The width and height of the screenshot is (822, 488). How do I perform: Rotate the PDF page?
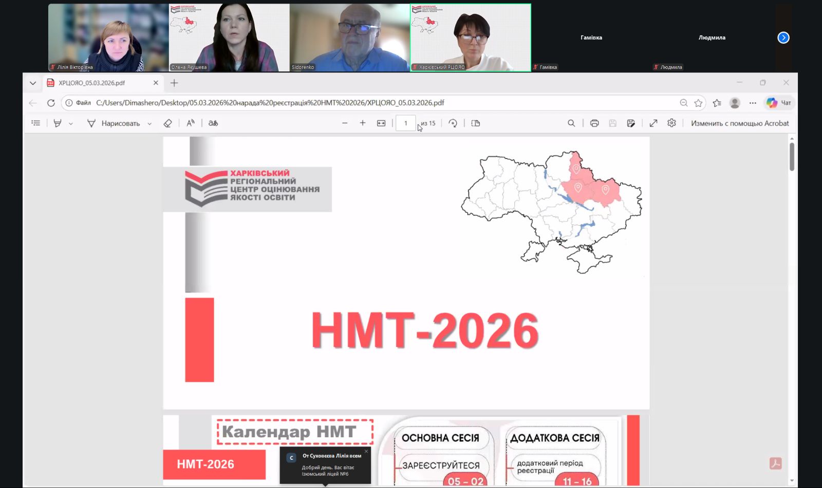453,123
